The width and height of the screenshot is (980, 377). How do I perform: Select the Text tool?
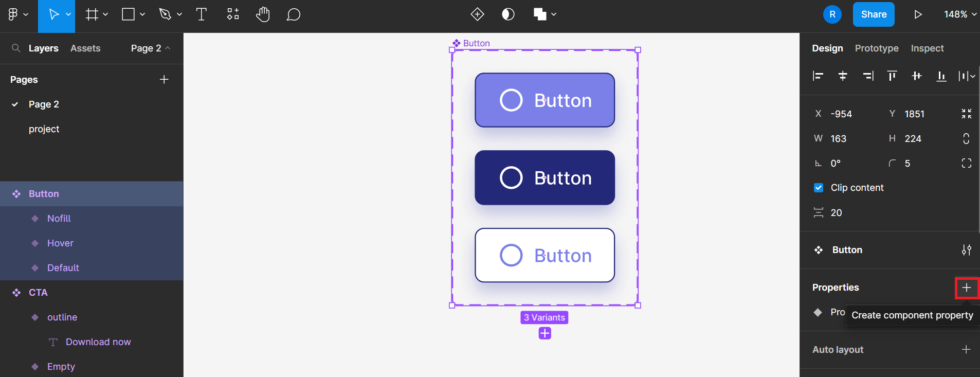[x=202, y=14]
